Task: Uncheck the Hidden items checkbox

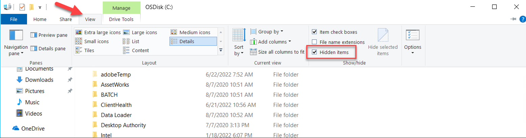Action: pos(314,52)
